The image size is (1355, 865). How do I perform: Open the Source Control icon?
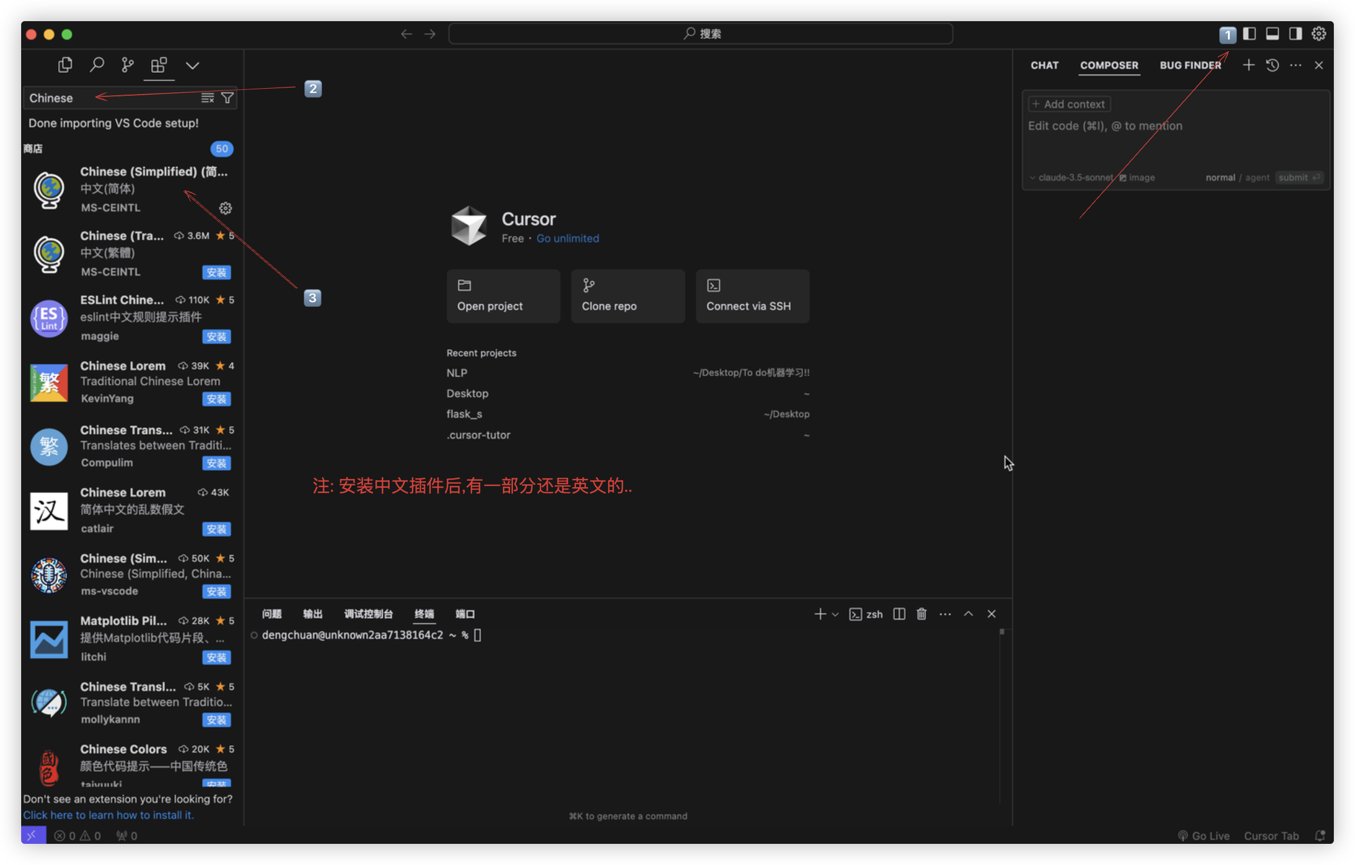point(128,65)
